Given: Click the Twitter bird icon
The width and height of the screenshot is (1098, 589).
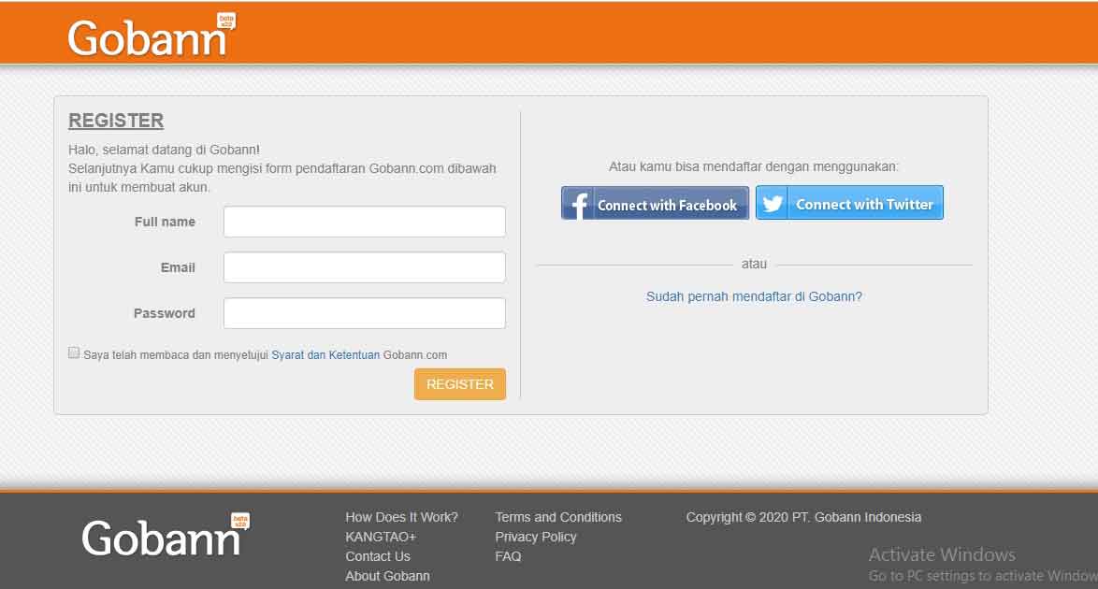Looking at the screenshot, I should (x=773, y=203).
